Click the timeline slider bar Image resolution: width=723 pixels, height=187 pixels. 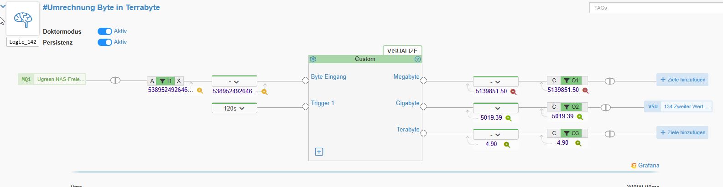[365, 172]
